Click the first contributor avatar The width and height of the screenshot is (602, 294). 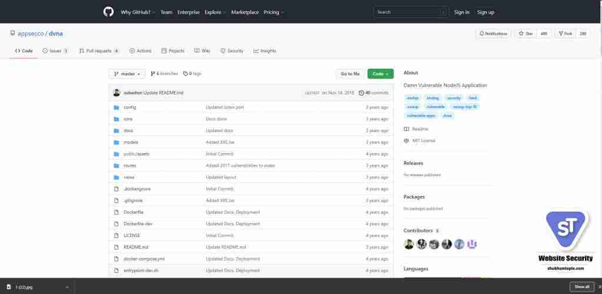click(x=409, y=244)
